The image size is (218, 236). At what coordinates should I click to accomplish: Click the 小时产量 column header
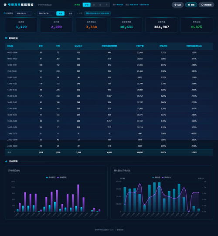point(140,46)
